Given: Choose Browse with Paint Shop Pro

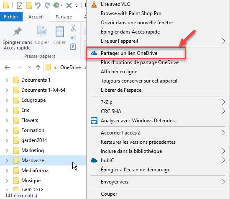Looking at the screenshot, I should pos(158,13).
